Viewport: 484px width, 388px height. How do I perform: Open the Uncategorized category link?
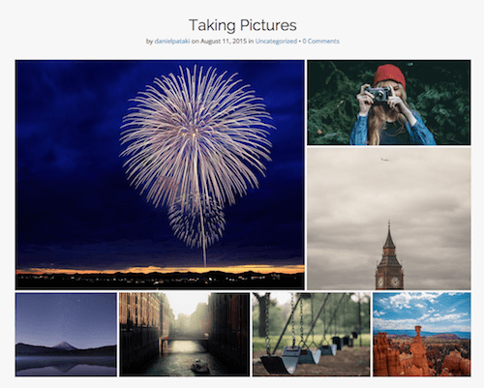[276, 42]
